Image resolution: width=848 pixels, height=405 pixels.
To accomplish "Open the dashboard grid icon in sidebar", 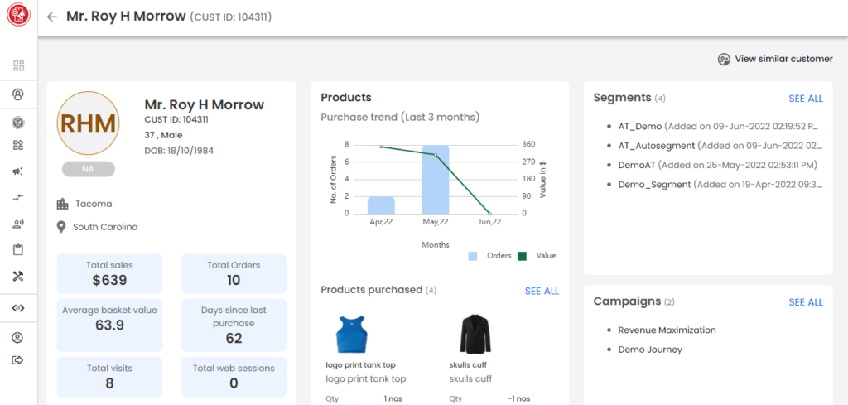I will click(18, 65).
